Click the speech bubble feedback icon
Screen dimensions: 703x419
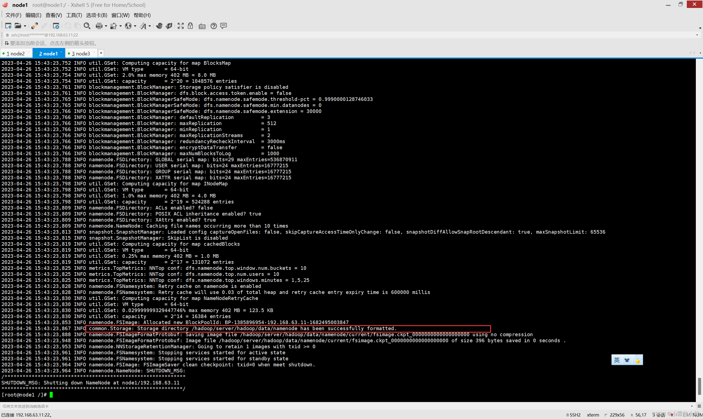point(224,26)
